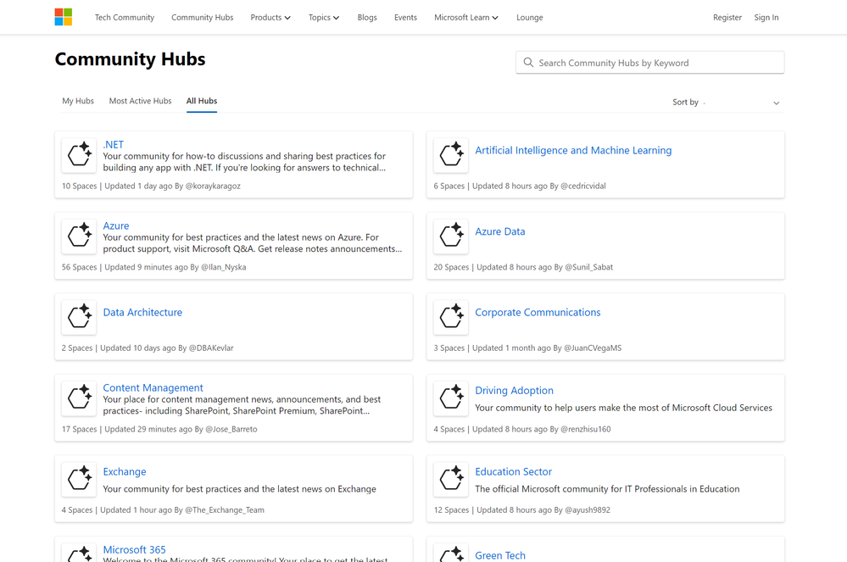Image resolution: width=847 pixels, height=562 pixels.
Task: Open the Lounge nav item
Action: pos(530,17)
